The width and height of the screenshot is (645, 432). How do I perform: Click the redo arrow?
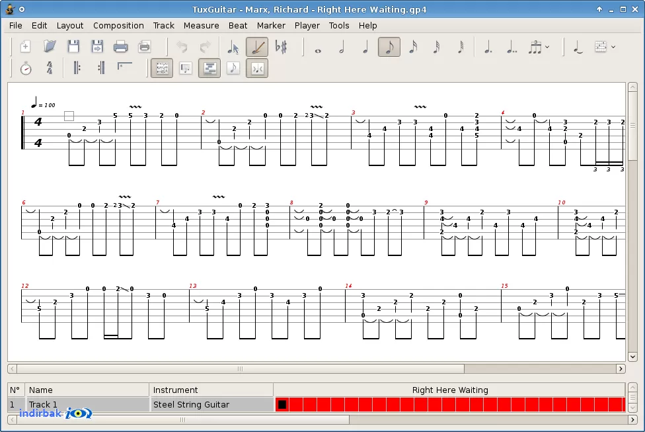(206, 46)
